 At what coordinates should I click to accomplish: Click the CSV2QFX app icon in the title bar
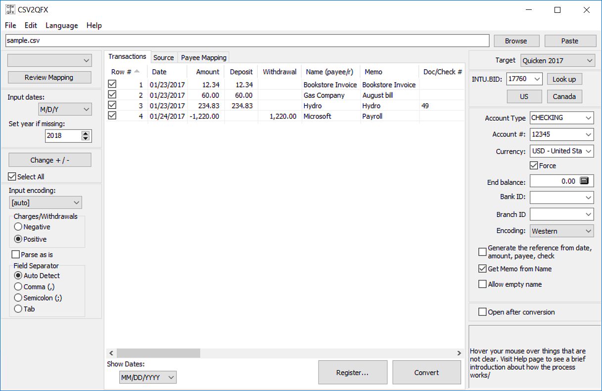pos(9,9)
